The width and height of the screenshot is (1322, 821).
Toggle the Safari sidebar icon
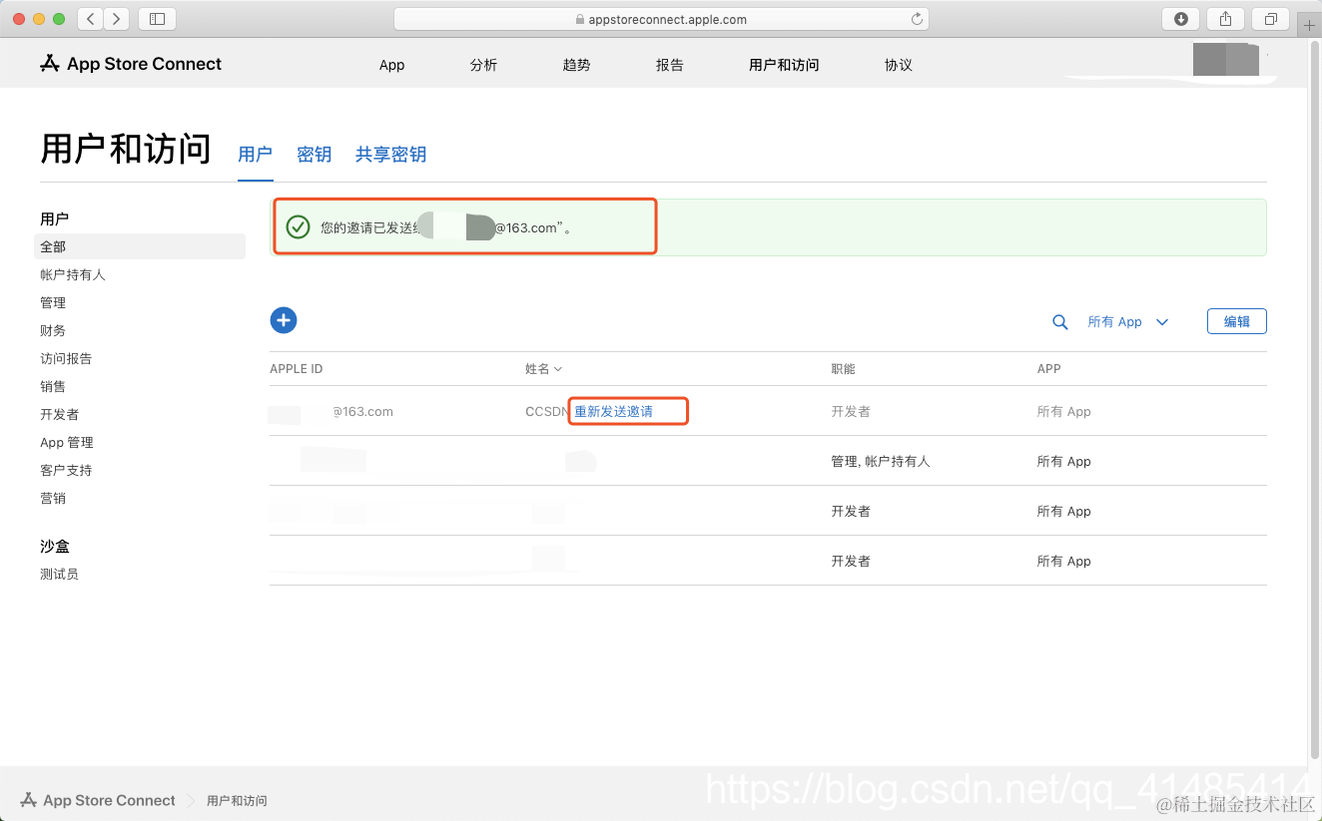[157, 19]
